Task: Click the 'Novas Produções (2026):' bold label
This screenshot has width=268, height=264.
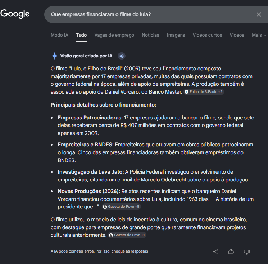Action: pos(89,191)
